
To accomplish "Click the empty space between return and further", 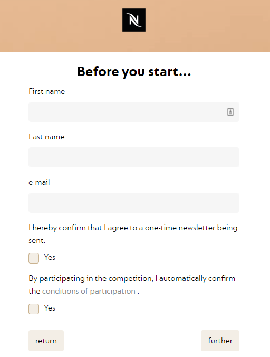I will pyautogui.click(x=132, y=341).
